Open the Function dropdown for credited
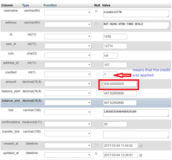Viewport: 172px width, 160px height. coord(68,74)
